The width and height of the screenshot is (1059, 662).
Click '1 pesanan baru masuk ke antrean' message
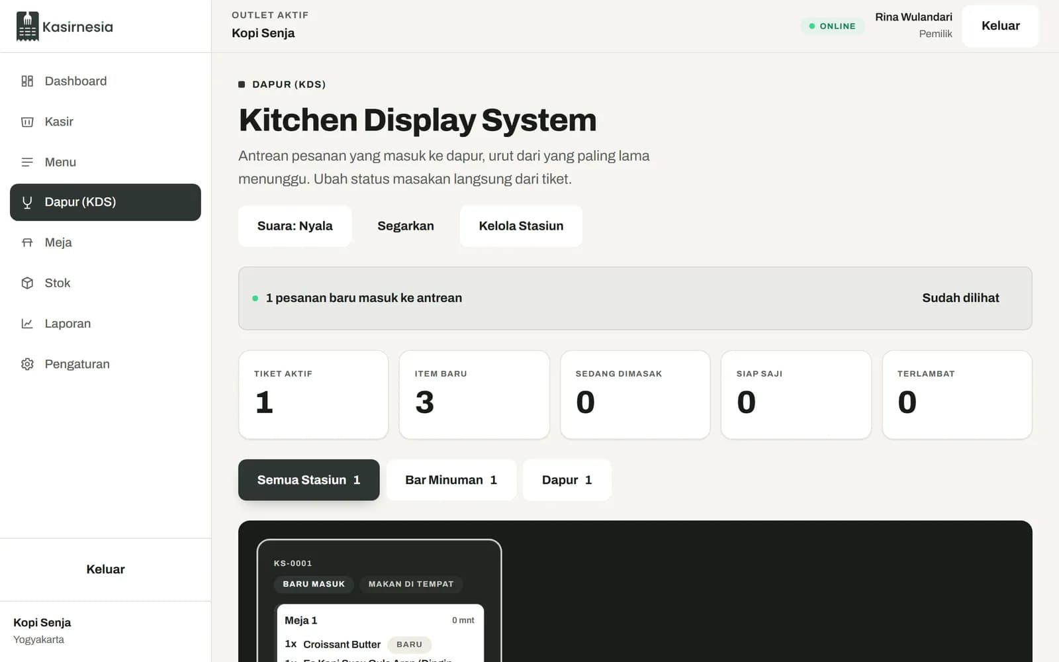click(x=364, y=298)
